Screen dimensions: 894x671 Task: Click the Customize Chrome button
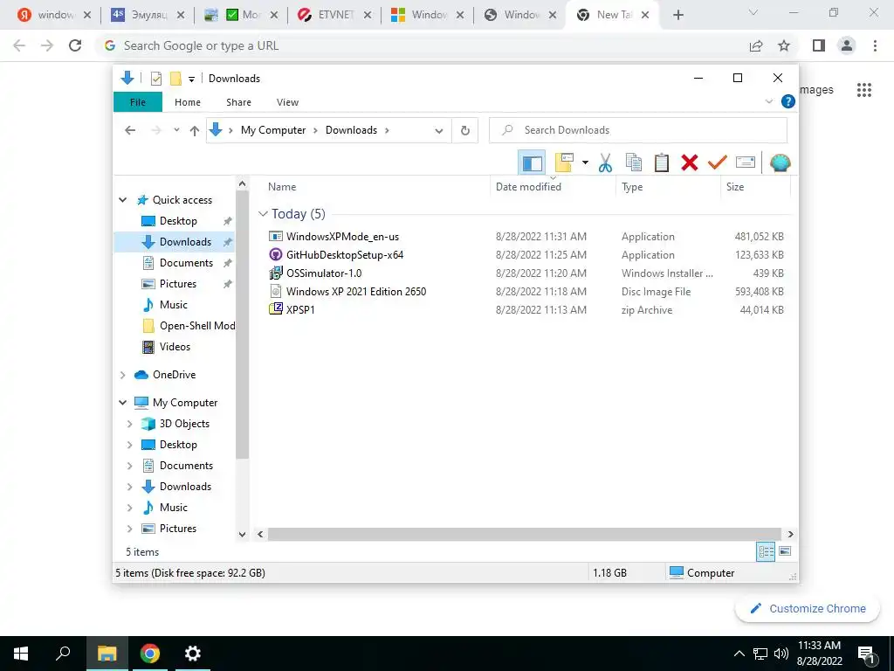tap(808, 608)
